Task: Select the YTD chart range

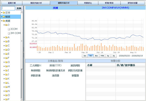Action: [102, 56]
